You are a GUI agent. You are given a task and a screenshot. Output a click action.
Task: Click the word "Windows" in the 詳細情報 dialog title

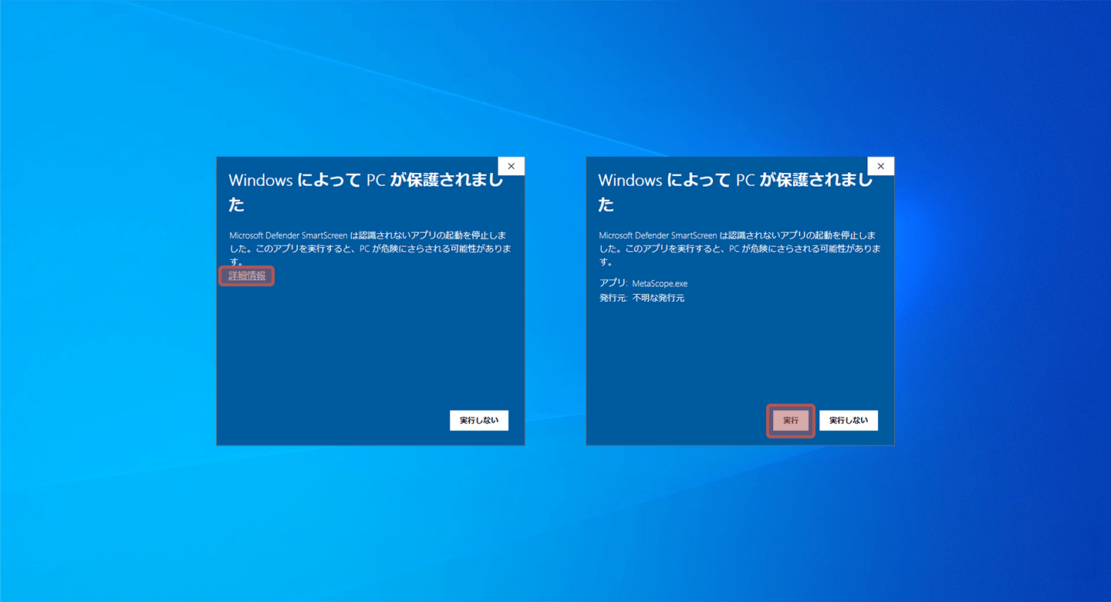point(260,181)
